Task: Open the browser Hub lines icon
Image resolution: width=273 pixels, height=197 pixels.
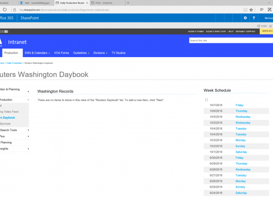Action: 262,10
